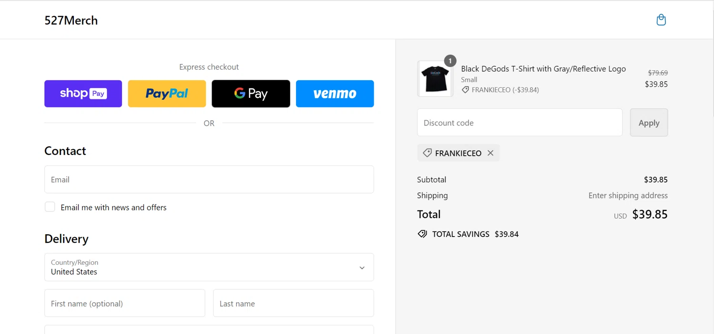Open the 527Merch store home link
The width and height of the screenshot is (714, 334).
click(71, 20)
